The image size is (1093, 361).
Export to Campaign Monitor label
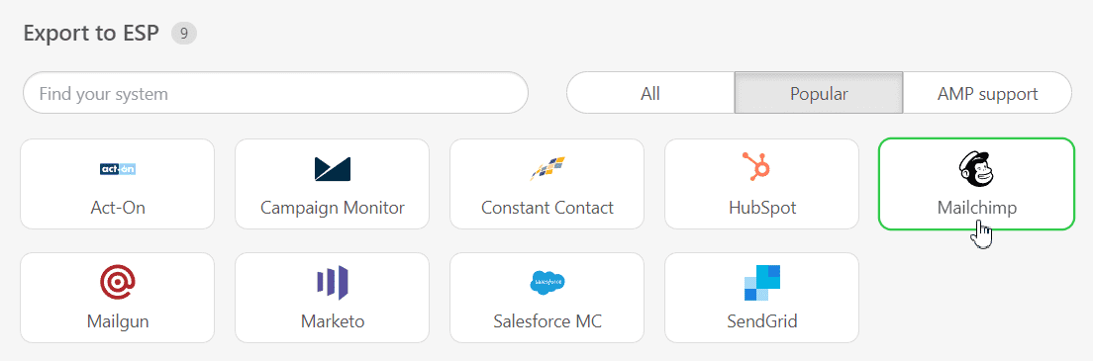pos(333,208)
